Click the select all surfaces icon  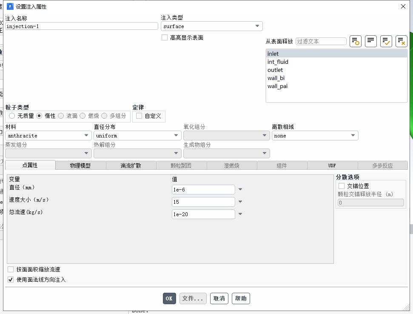click(386, 41)
